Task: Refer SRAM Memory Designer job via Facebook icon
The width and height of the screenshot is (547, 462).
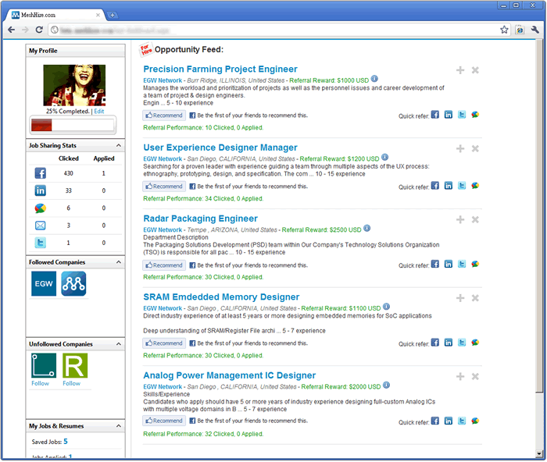Action: coord(434,343)
